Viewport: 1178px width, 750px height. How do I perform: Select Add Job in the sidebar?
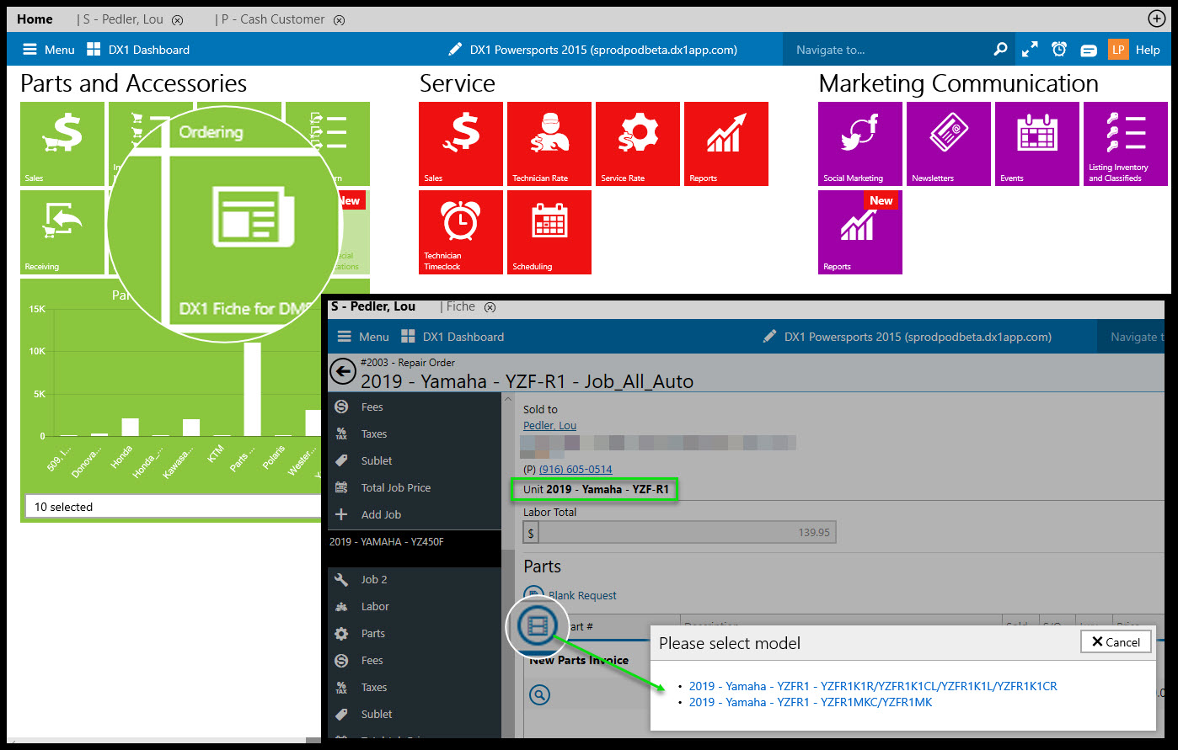pos(415,514)
